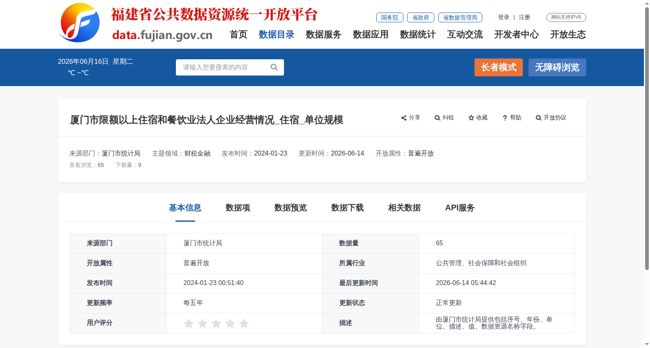Screen dimensions: 650x348
Task: Click the 用户评分 row label
Action: tap(100, 323)
